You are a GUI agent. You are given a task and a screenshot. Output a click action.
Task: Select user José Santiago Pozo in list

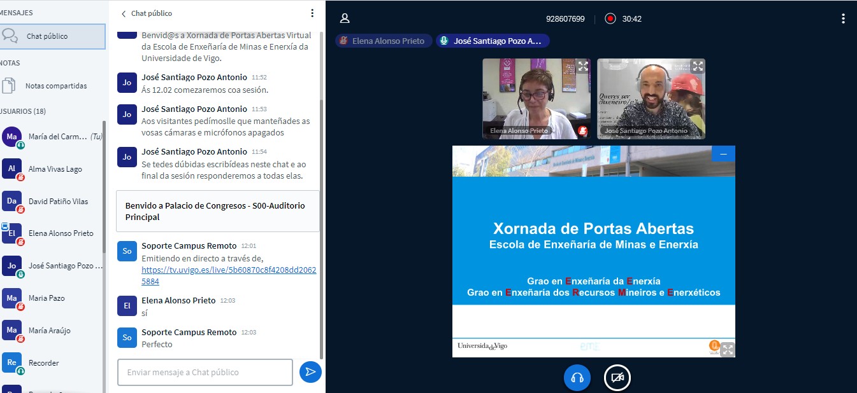pos(52,266)
